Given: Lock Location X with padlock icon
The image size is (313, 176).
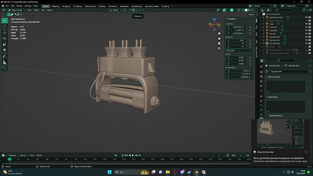Looking at the screenshot, I should (x=250, y=27).
